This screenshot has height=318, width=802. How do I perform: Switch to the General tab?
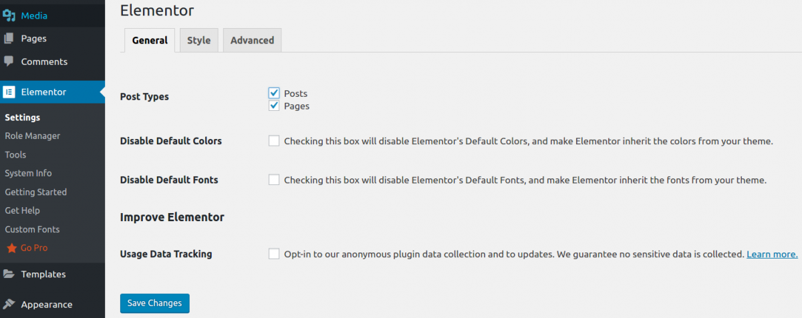(x=150, y=40)
